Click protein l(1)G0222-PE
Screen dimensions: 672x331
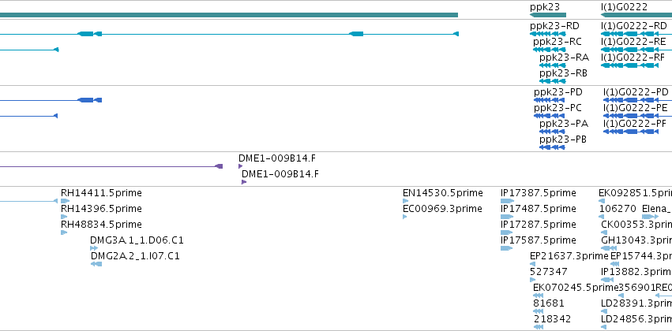click(635, 108)
